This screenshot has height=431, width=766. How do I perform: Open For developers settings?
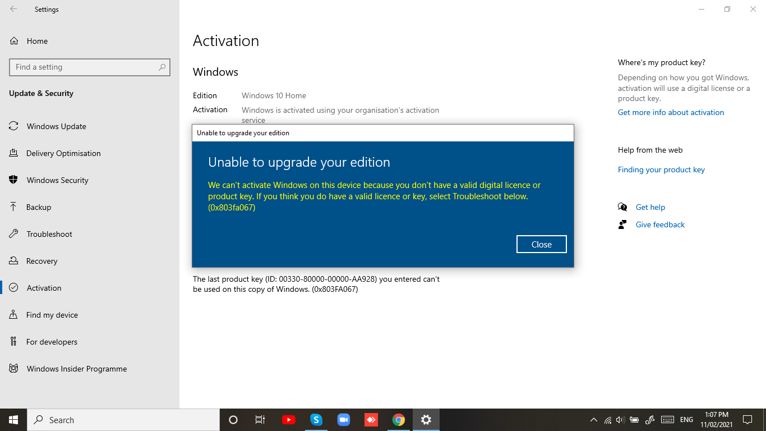pos(90,342)
